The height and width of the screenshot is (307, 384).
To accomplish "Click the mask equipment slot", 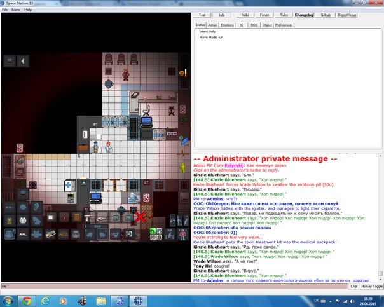I will 24,207.
